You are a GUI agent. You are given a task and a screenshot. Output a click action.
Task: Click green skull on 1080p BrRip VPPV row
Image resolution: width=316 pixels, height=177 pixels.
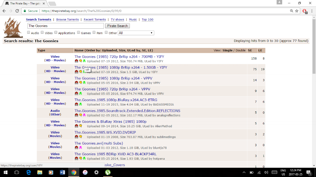pyautogui.click(x=84, y=83)
